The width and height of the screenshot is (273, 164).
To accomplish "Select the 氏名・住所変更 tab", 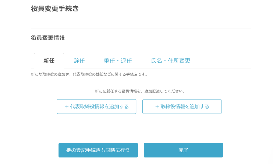I will click(171, 61).
